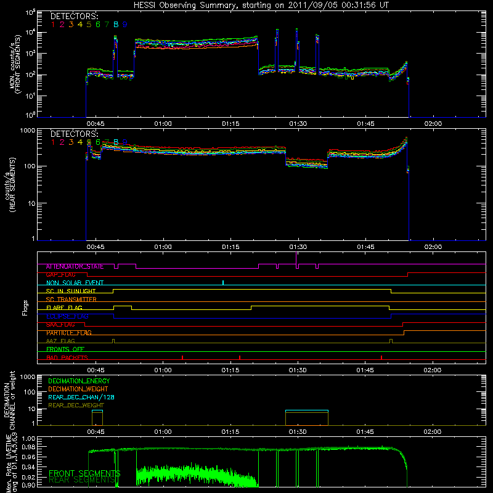Select the DECIMATION_WEIGHT legend entry
Viewport: 493px width, 493px height.
[x=78, y=389]
